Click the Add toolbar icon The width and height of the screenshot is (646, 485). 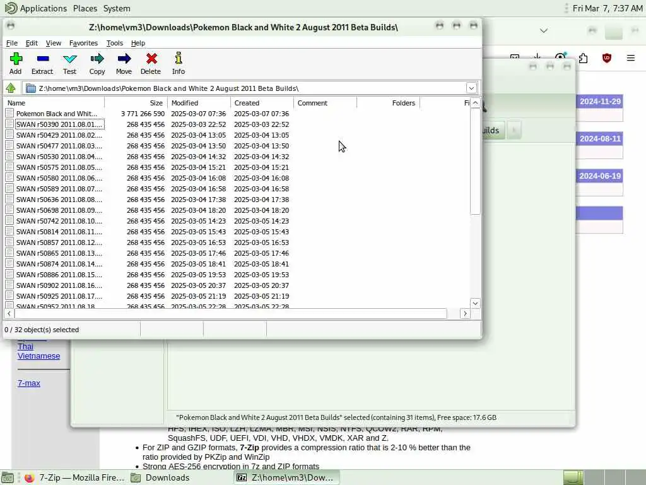pyautogui.click(x=16, y=59)
